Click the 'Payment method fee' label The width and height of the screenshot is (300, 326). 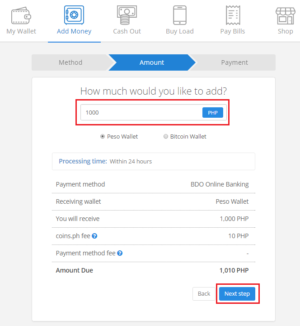(x=85, y=253)
